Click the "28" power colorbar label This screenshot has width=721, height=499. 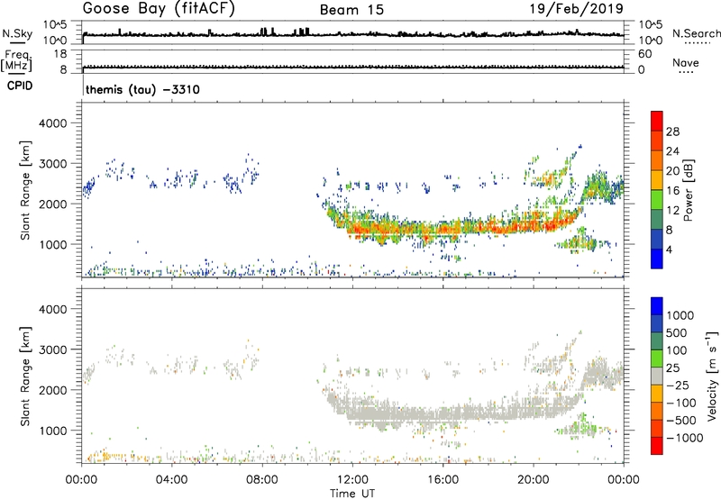point(672,132)
